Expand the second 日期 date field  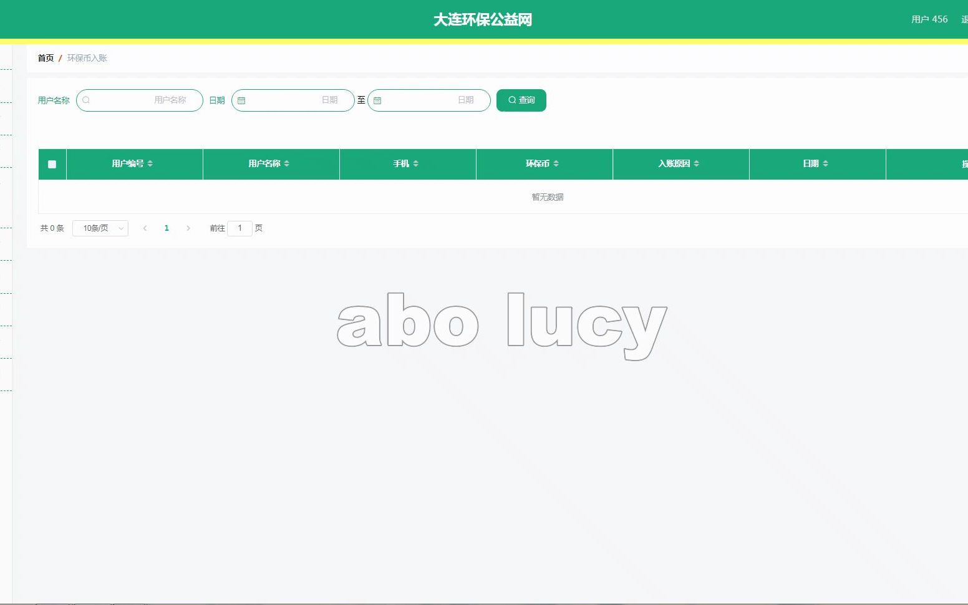click(429, 100)
